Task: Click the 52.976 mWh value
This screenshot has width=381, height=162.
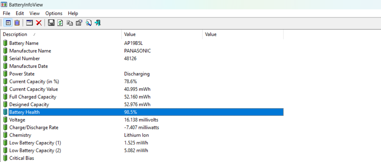Action: (x=137, y=104)
